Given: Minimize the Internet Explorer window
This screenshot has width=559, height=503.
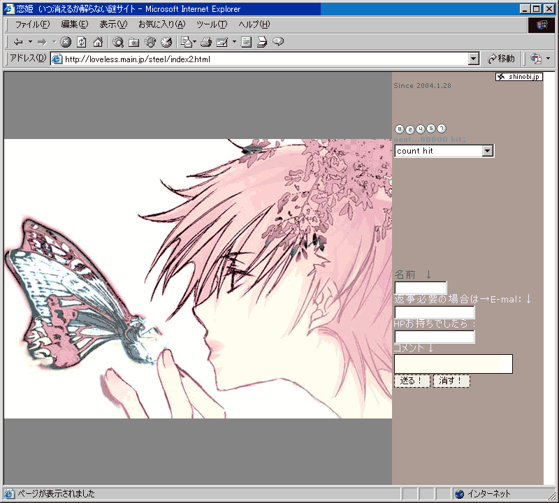Looking at the screenshot, I should 525,9.
